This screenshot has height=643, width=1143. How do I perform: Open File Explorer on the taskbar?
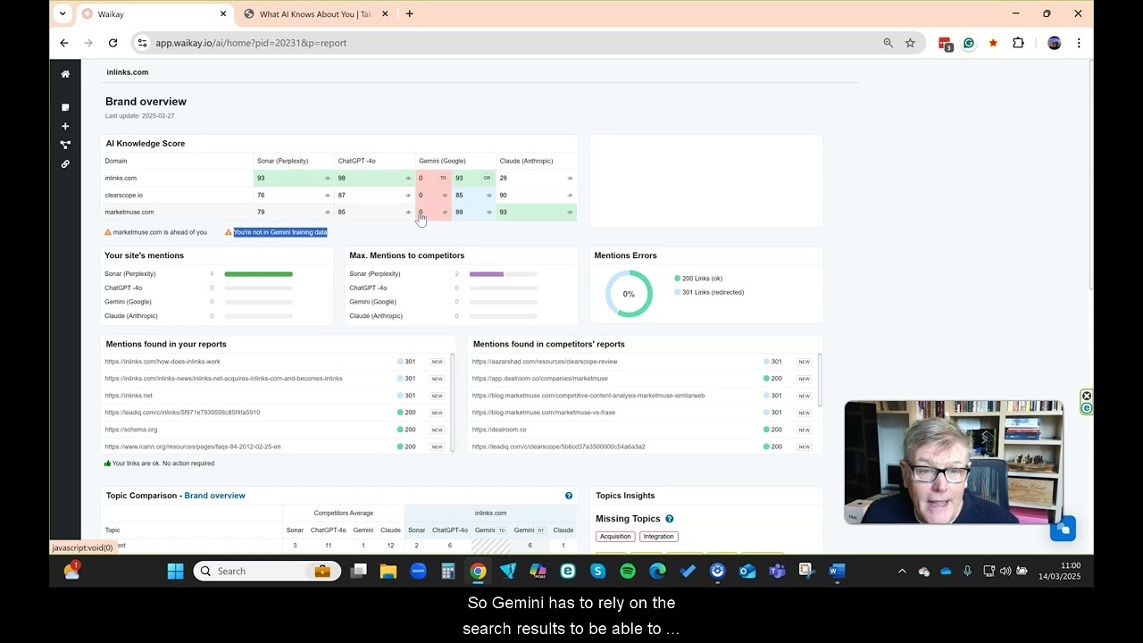[388, 572]
